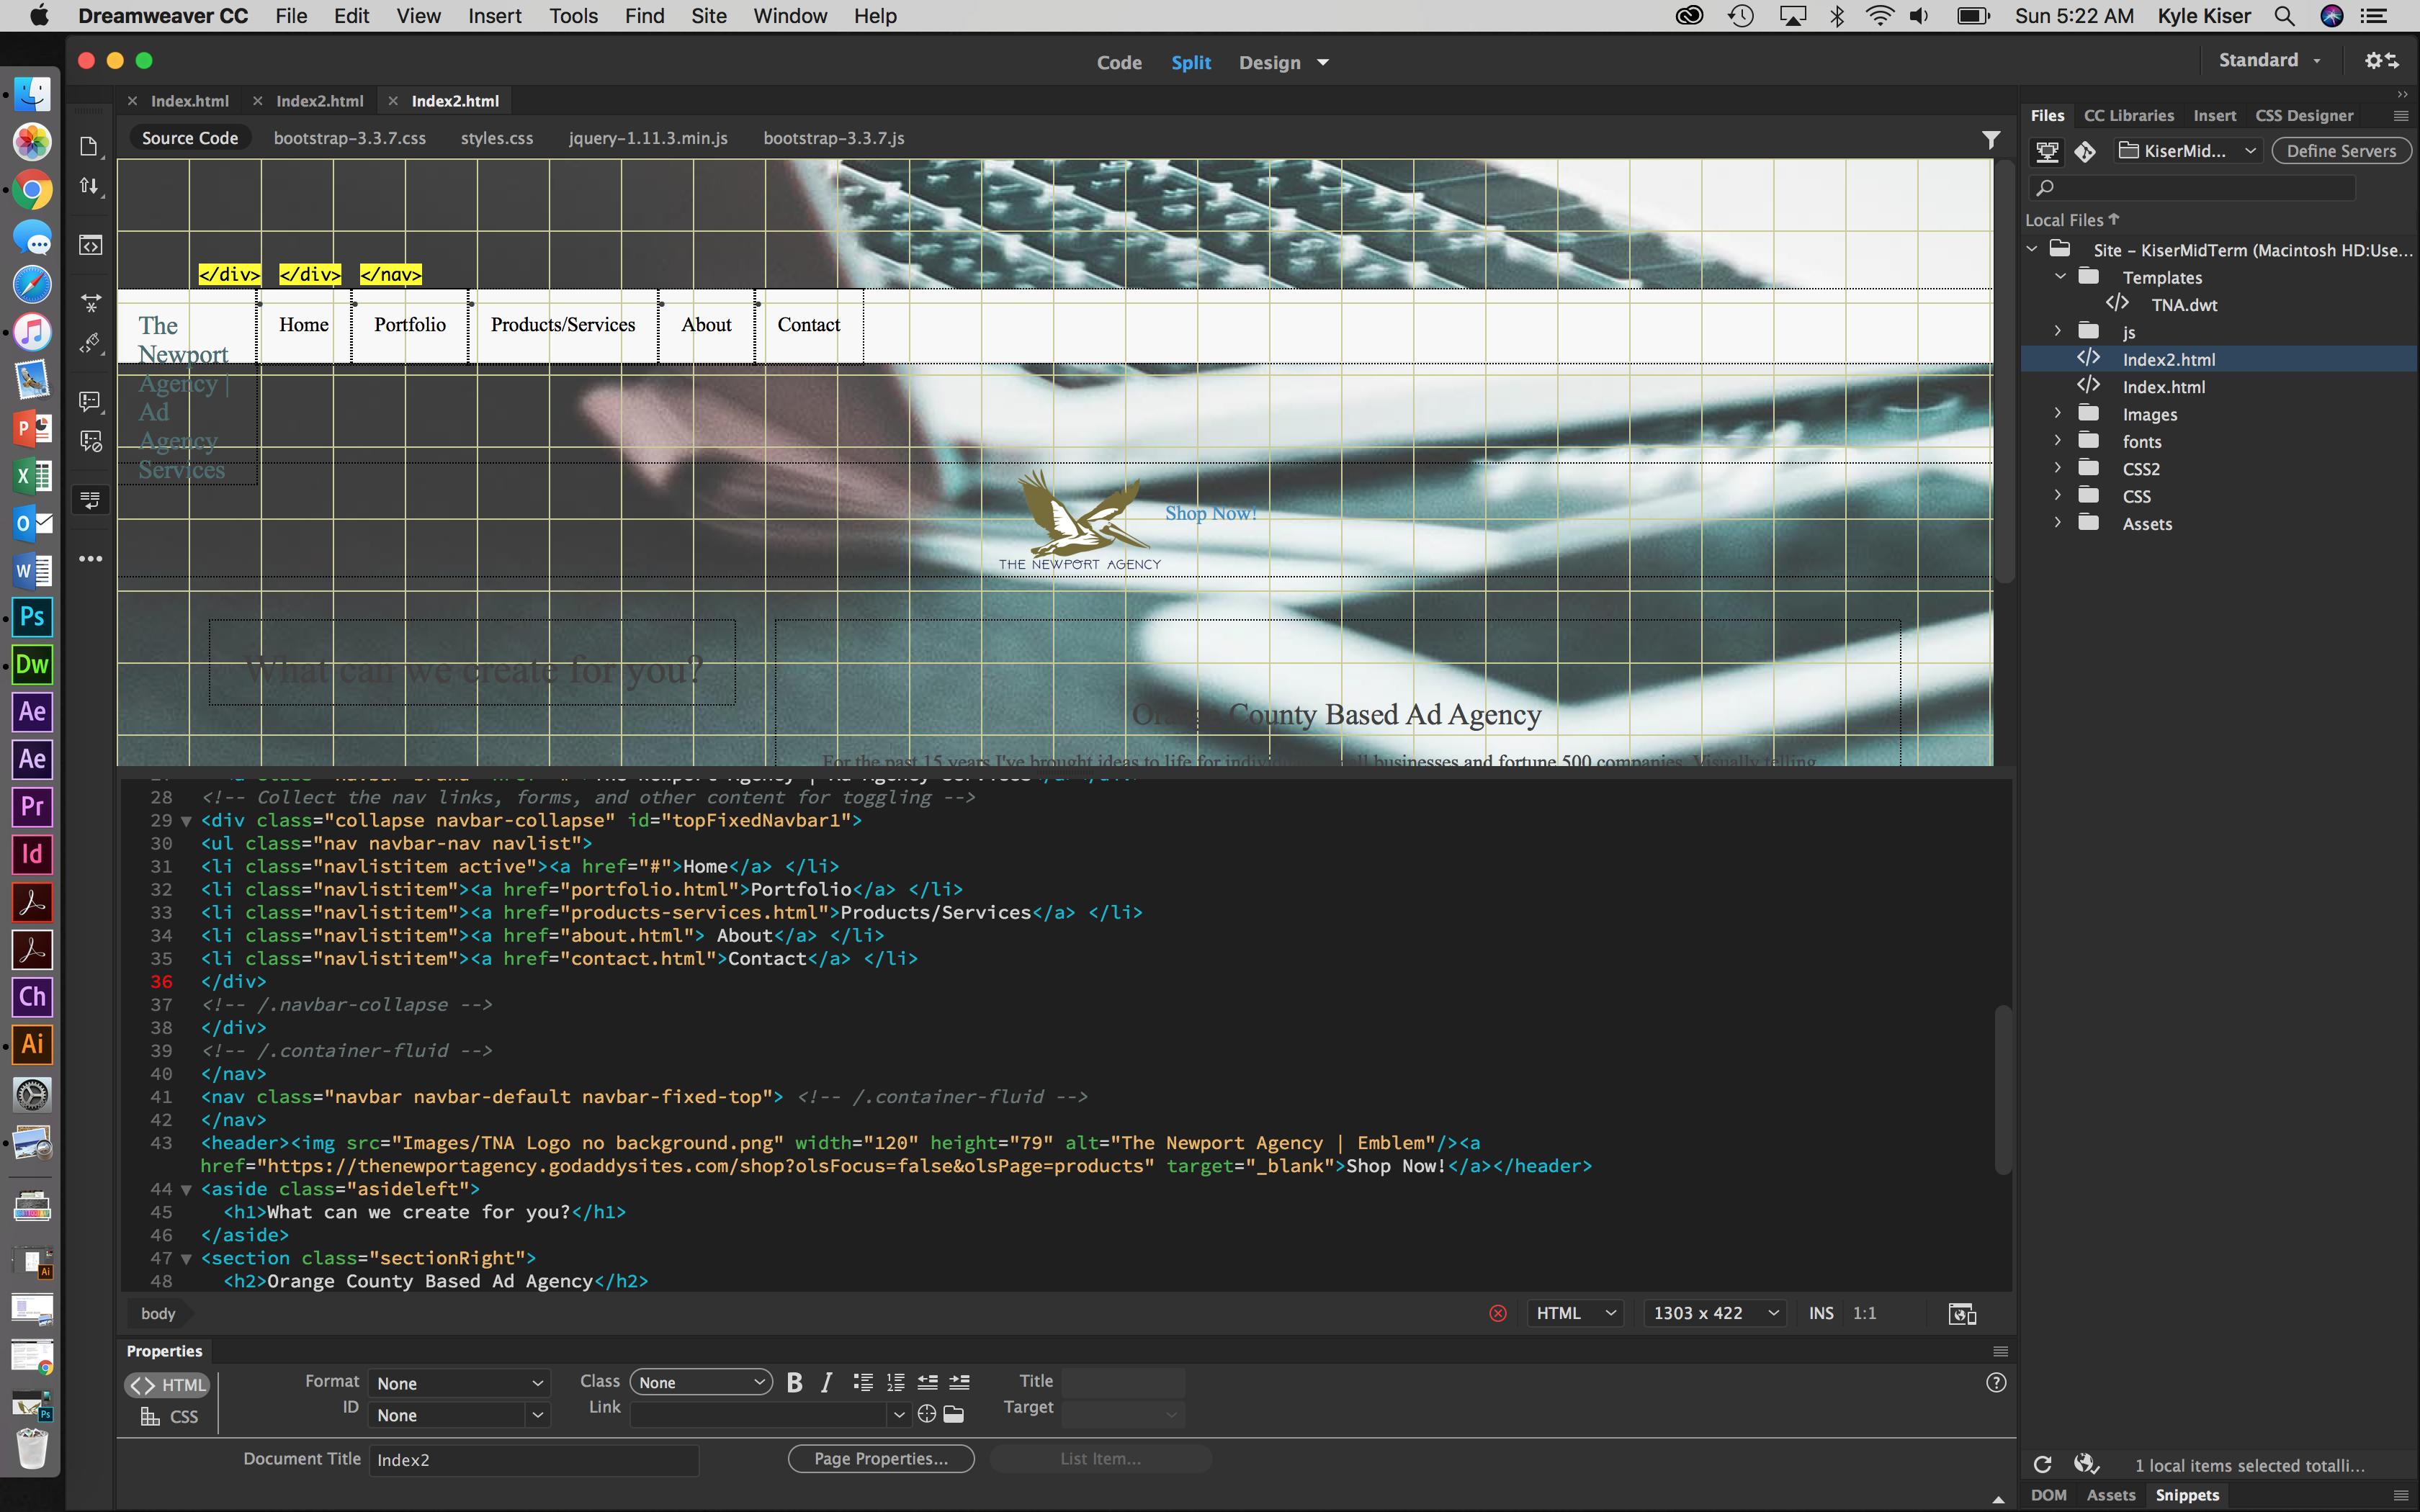Switch to the styles.css tab
This screenshot has width=2420, height=1512.
pos(493,138)
